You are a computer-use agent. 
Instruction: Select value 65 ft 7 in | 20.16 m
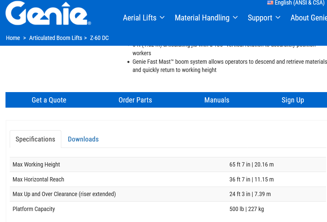(x=251, y=164)
